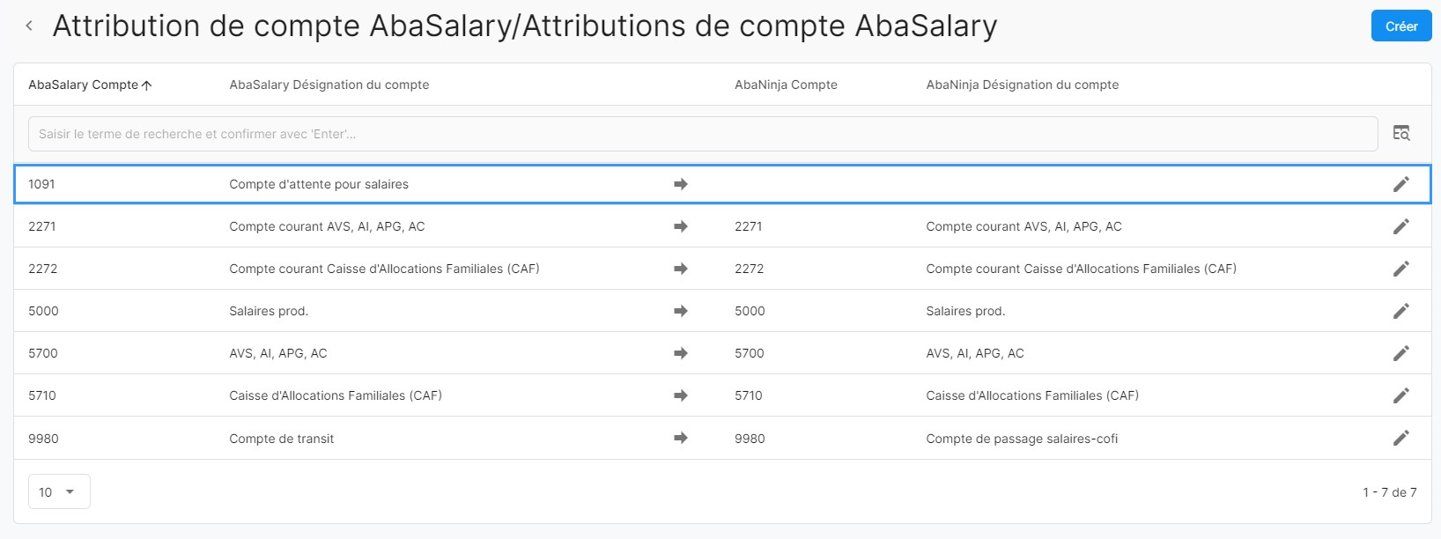The width and height of the screenshot is (1441, 539).
Task: Click the back arrow next to the page title
Action: point(29,26)
